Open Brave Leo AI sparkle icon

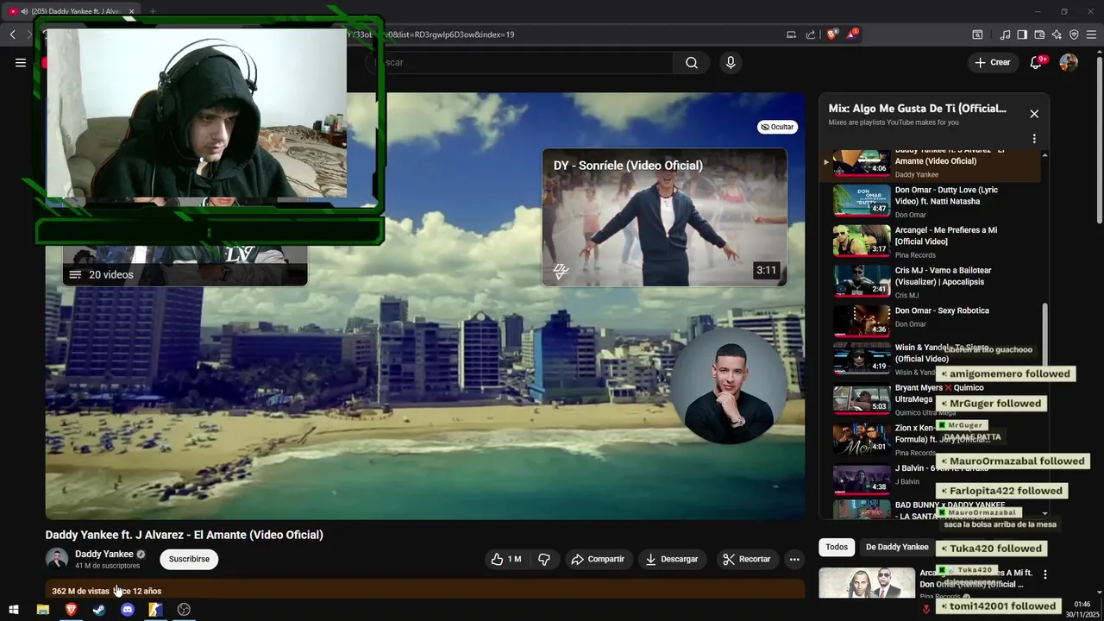(x=1057, y=34)
